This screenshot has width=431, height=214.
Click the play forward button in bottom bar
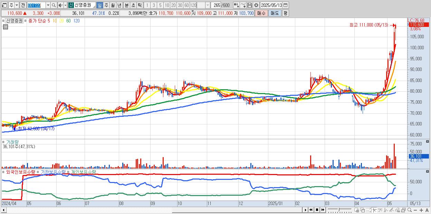point(305,210)
